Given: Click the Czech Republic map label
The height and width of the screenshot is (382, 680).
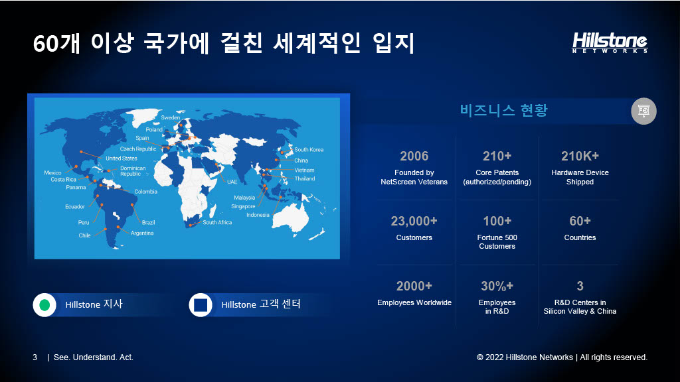Looking at the screenshot, I should coord(138,149).
